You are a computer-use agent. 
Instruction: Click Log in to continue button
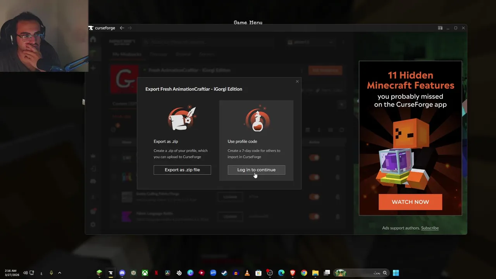[256, 170]
